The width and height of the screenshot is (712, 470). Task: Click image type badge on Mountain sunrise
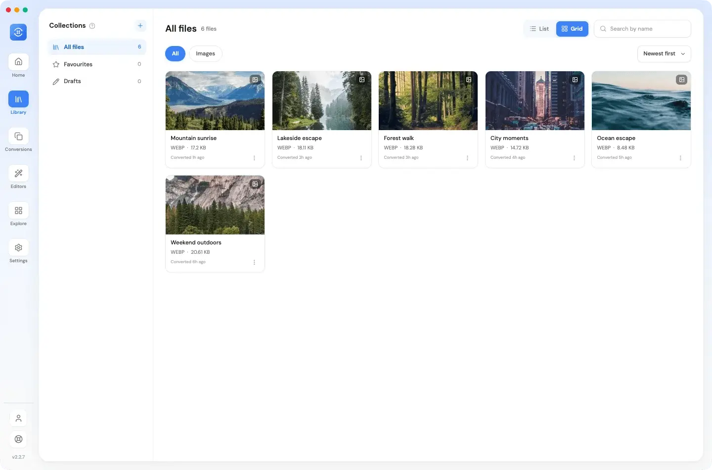point(255,80)
